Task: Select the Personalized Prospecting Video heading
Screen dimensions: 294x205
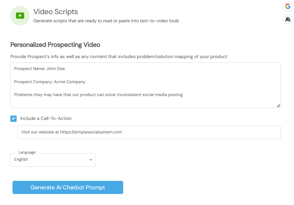Action: (55, 45)
